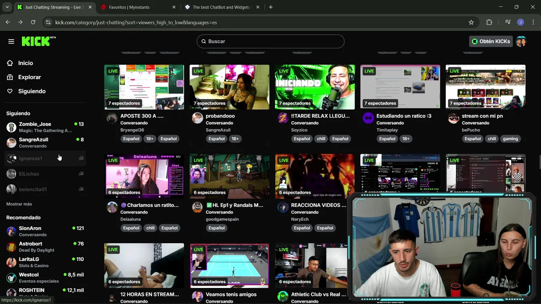
Task: Open Veamos tenis amigos stream thumbnail
Action: coord(230,266)
